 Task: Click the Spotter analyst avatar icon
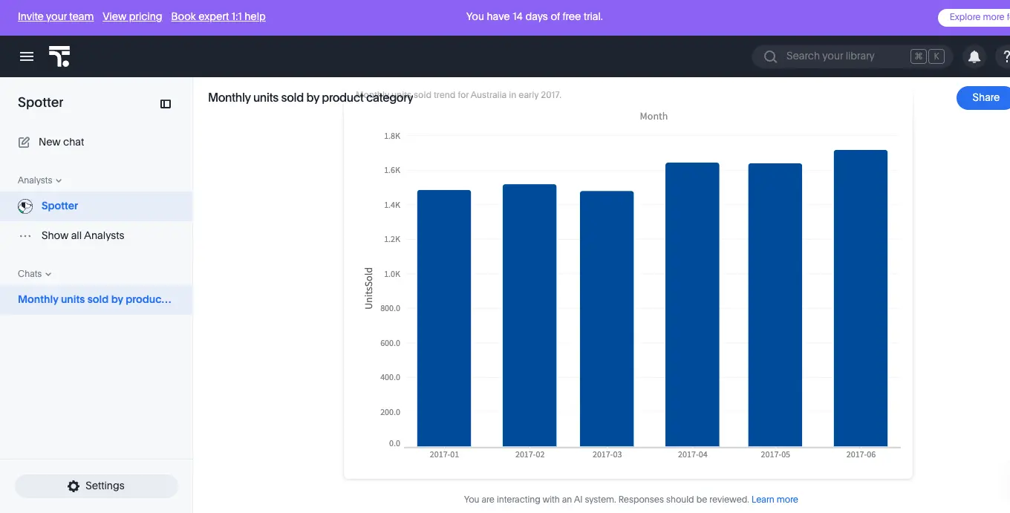point(25,206)
